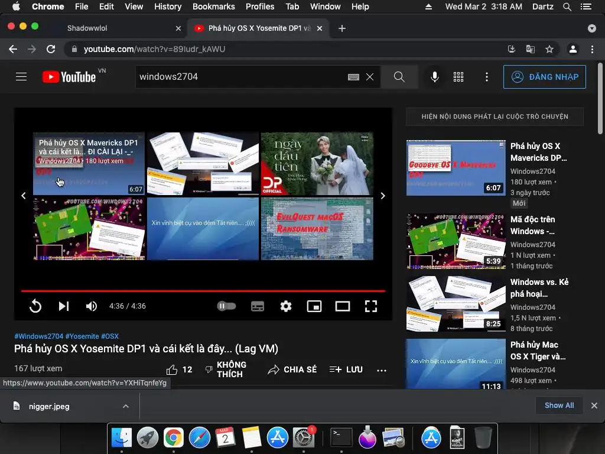Click the #OSX hashtag link
This screenshot has height=454, width=605.
click(110, 336)
